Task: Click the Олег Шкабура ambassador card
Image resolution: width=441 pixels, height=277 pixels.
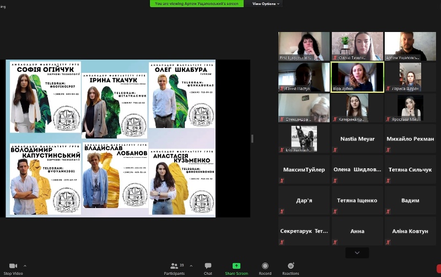Action: tap(181, 95)
